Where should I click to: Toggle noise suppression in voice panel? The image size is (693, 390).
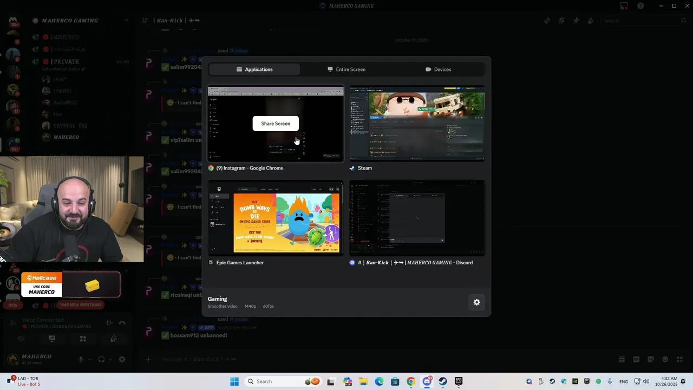click(x=109, y=323)
